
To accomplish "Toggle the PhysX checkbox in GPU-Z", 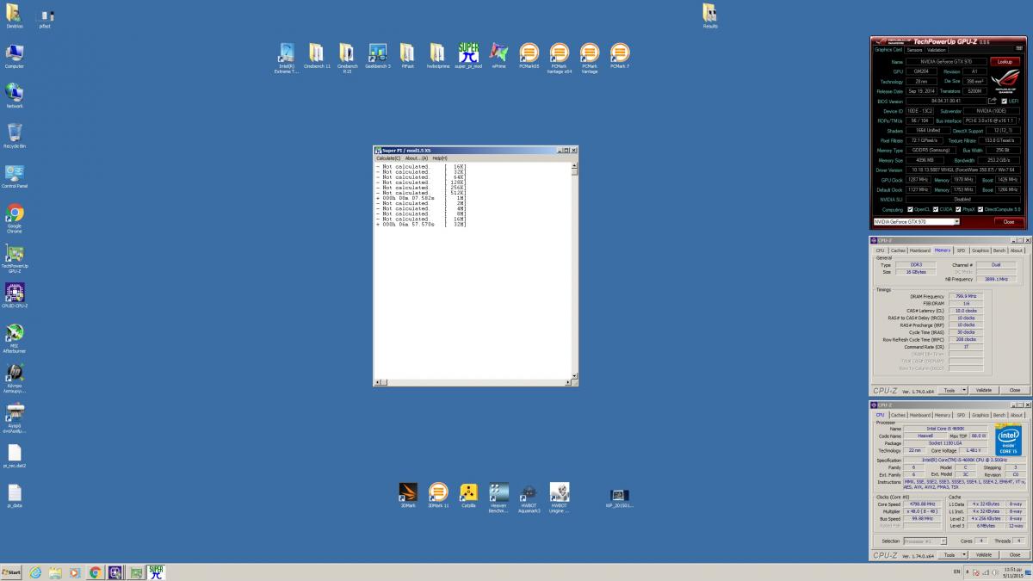I will [x=956, y=209].
